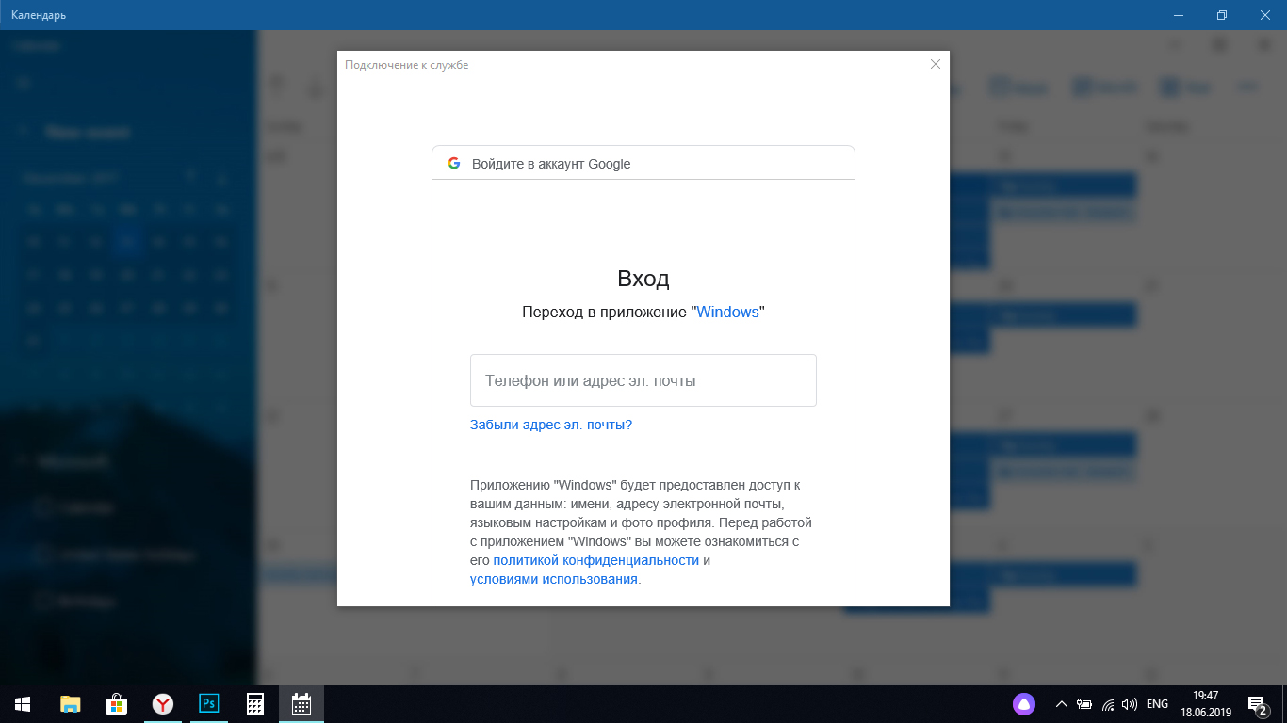This screenshot has width=1287, height=723.
Task: Click the 'Подключение к службе' dialog title
Action: (407, 65)
